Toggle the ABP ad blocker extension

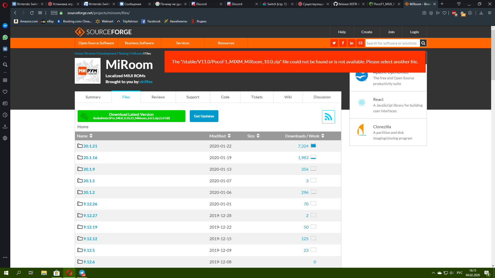click(454, 13)
